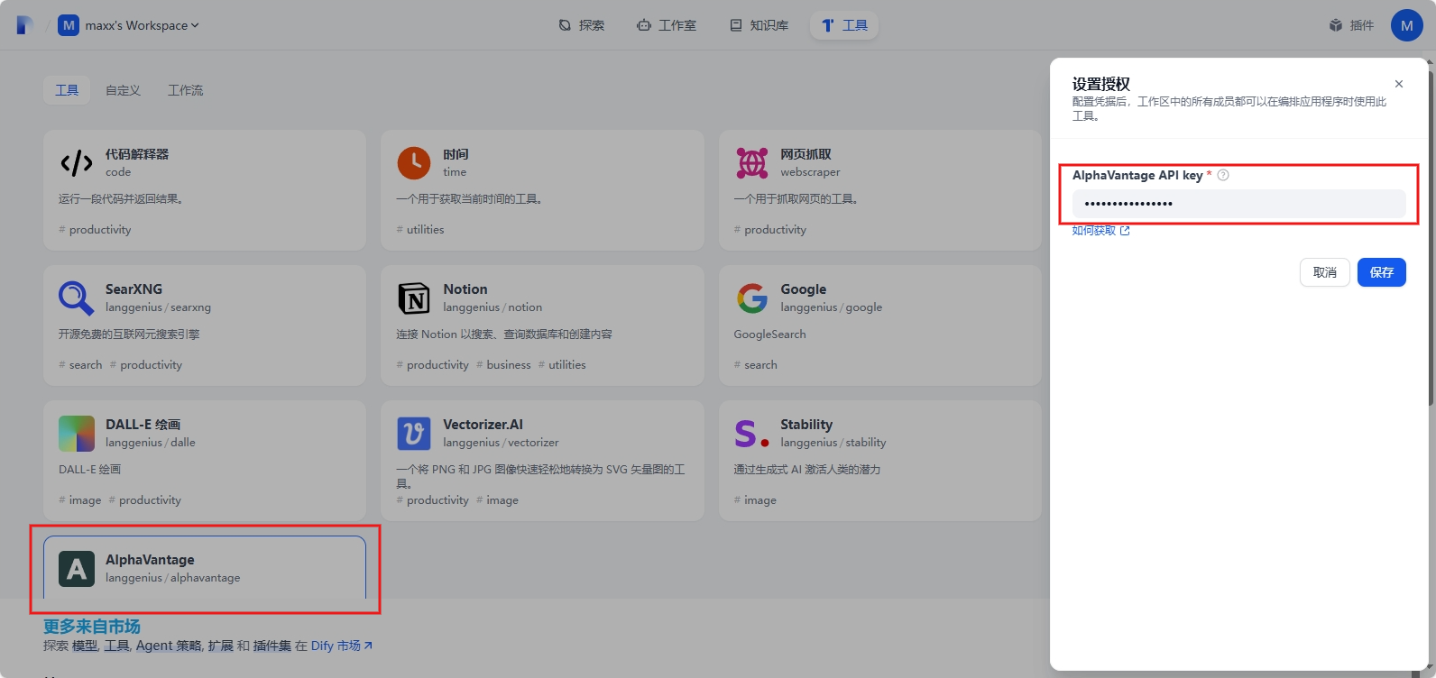1436x678 pixels.
Task: Open the 网页抓取 card title
Action: pyautogui.click(x=805, y=154)
